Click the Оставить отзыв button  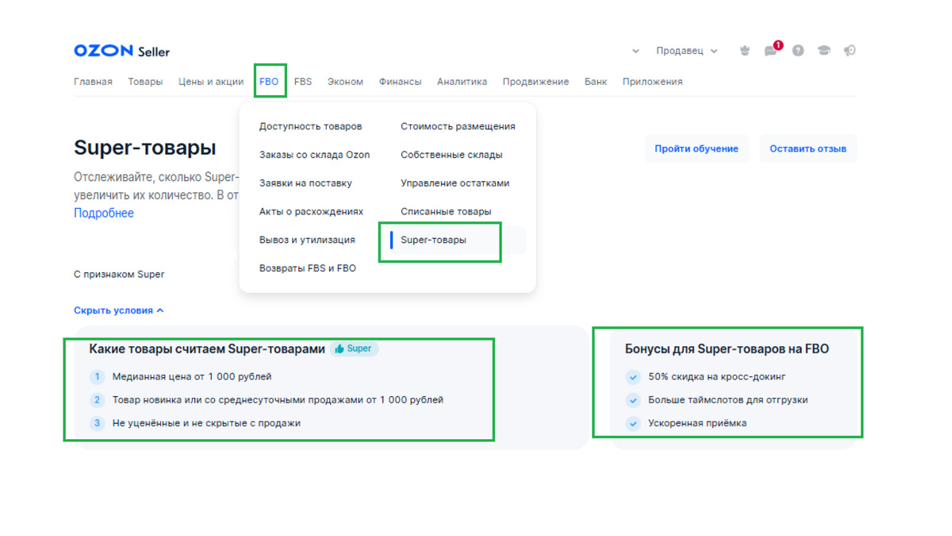pyautogui.click(x=808, y=148)
